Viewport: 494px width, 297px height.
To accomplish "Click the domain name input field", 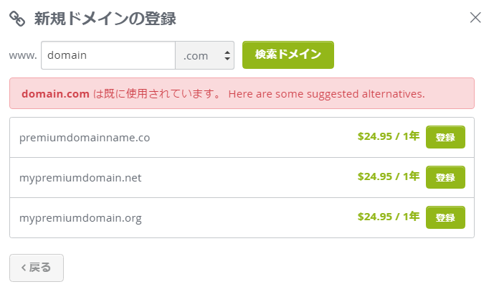I will point(108,55).
